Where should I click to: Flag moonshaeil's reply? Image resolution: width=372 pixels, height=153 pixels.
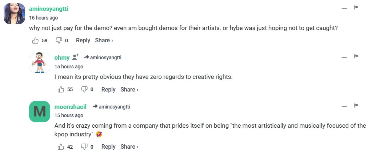356,106
